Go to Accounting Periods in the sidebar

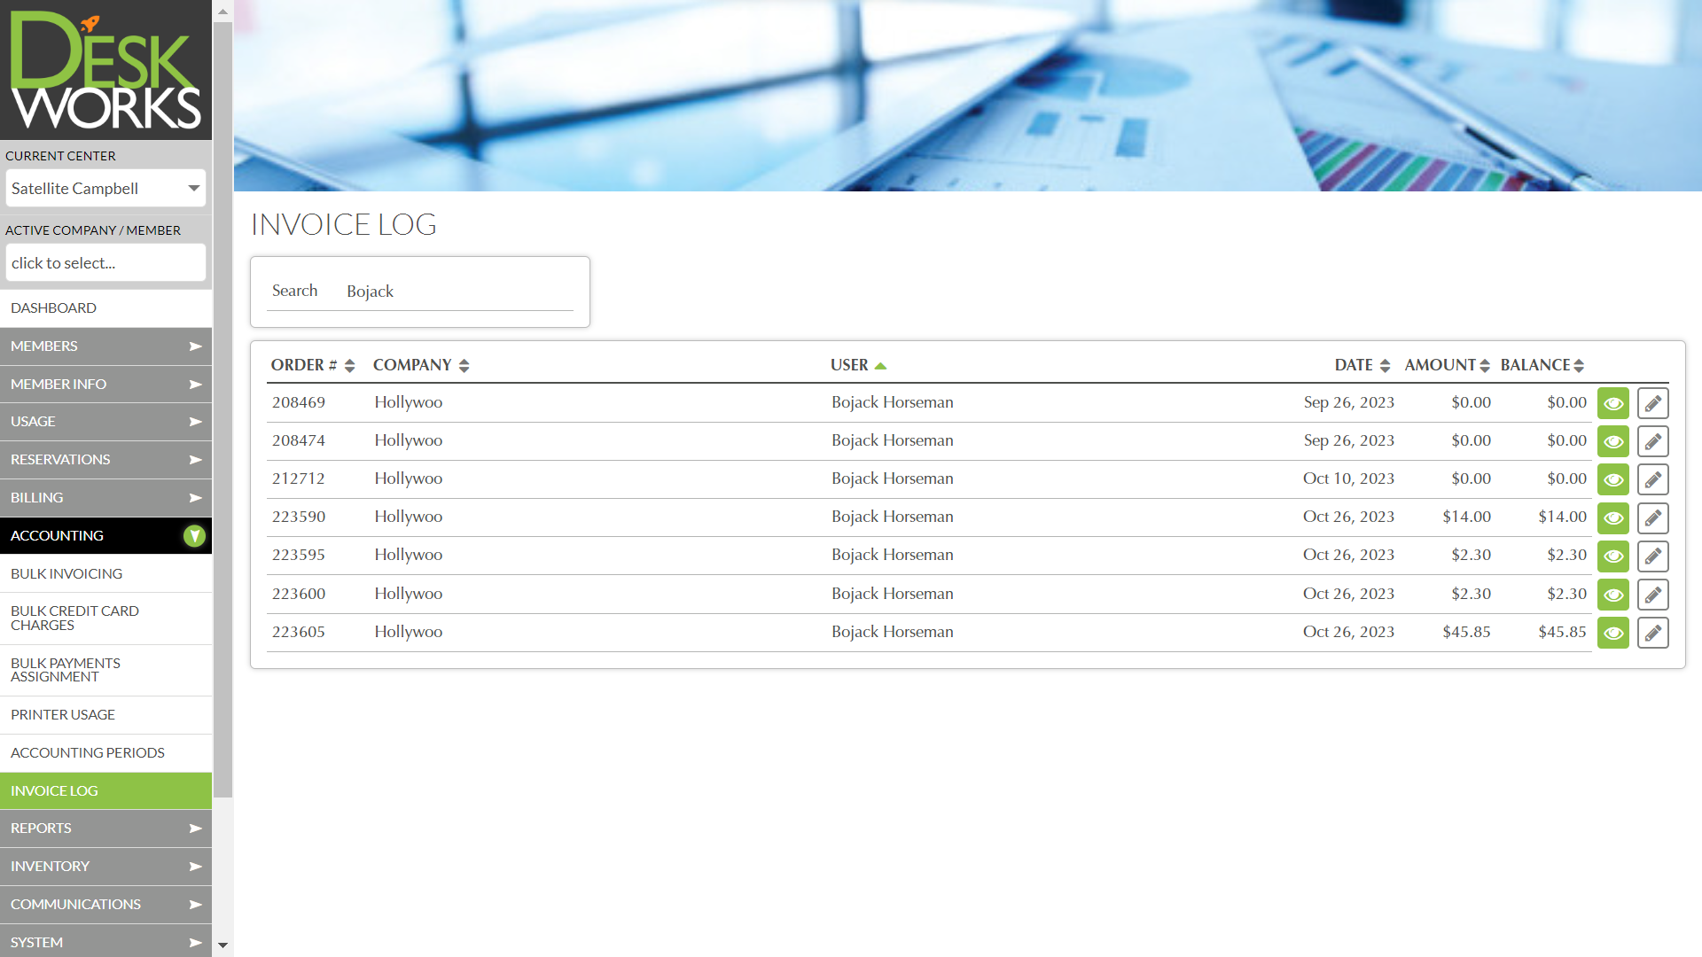[x=88, y=753]
